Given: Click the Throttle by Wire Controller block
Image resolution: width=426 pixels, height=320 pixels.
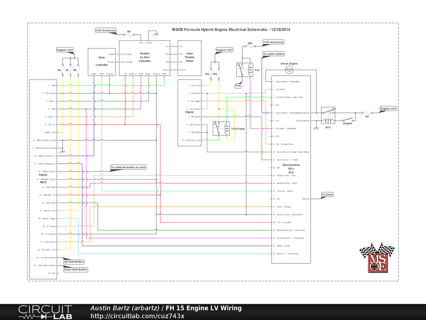Looking at the screenshot, I should click(144, 58).
